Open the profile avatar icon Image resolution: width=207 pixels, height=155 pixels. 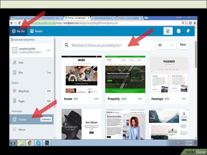click(179, 31)
